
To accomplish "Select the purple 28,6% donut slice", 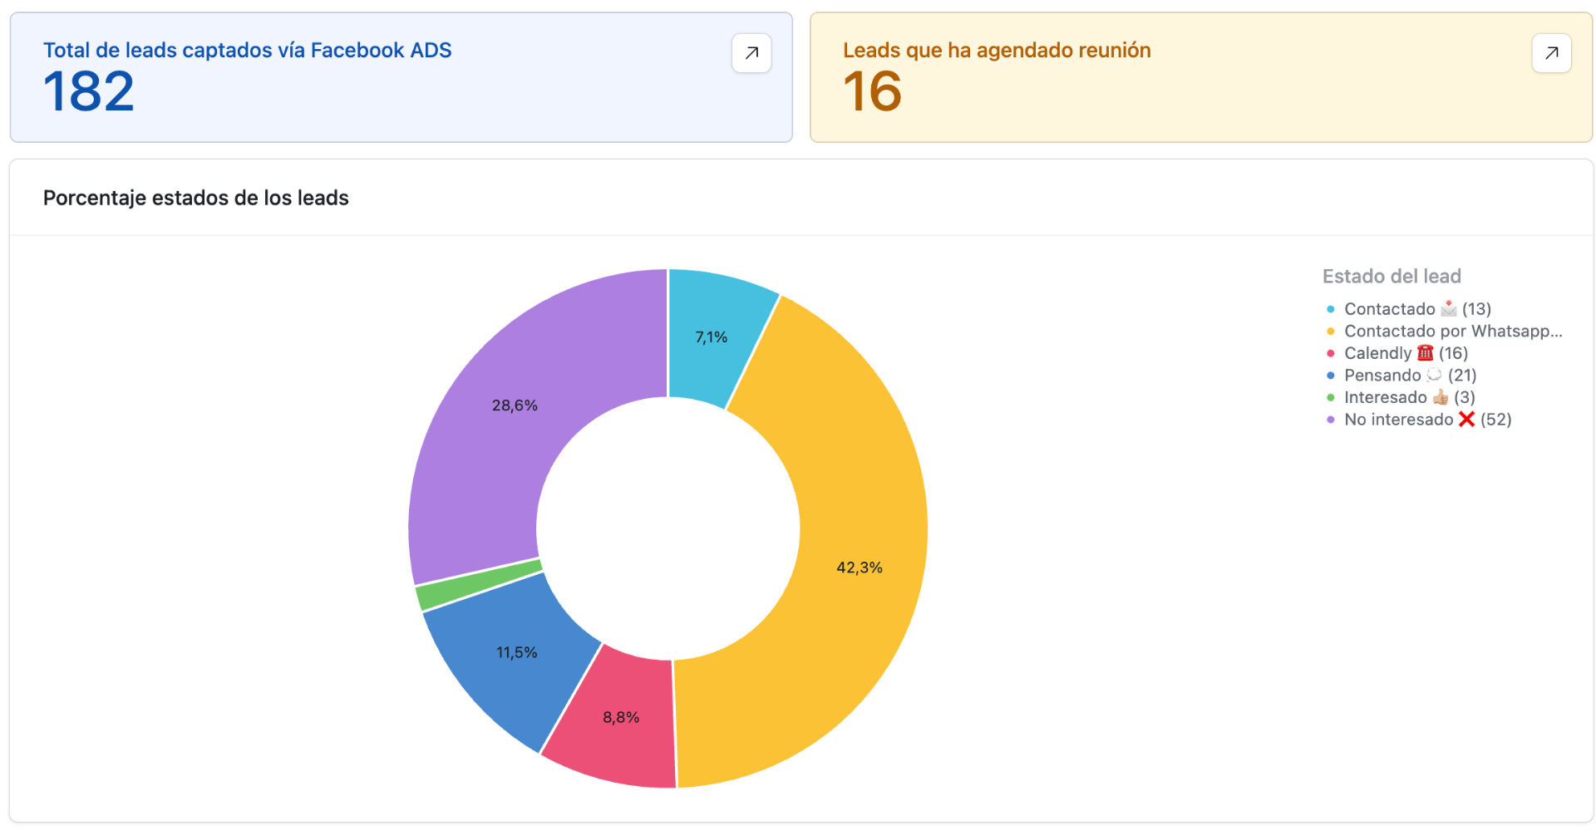I will coord(515,405).
